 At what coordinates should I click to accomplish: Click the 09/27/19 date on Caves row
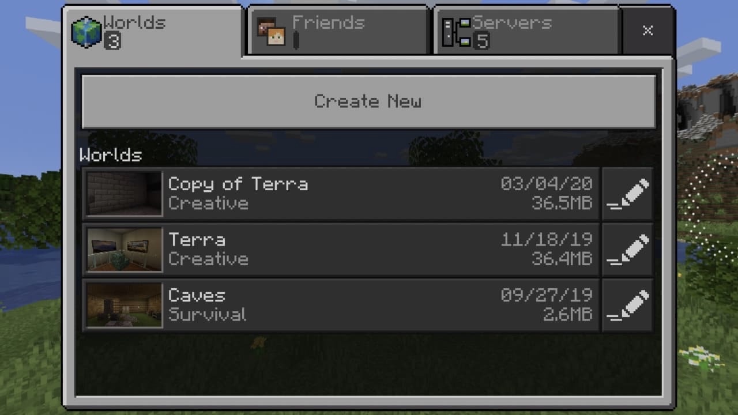click(x=547, y=295)
